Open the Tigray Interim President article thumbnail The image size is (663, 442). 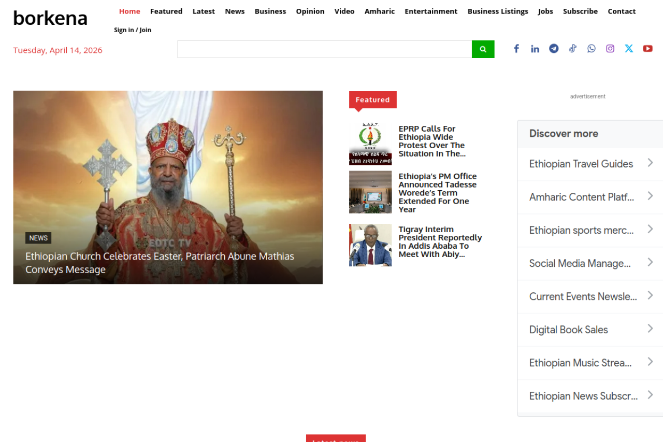370,245
